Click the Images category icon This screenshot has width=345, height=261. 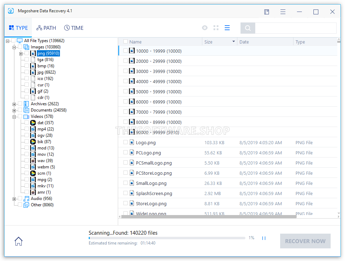[26, 47]
